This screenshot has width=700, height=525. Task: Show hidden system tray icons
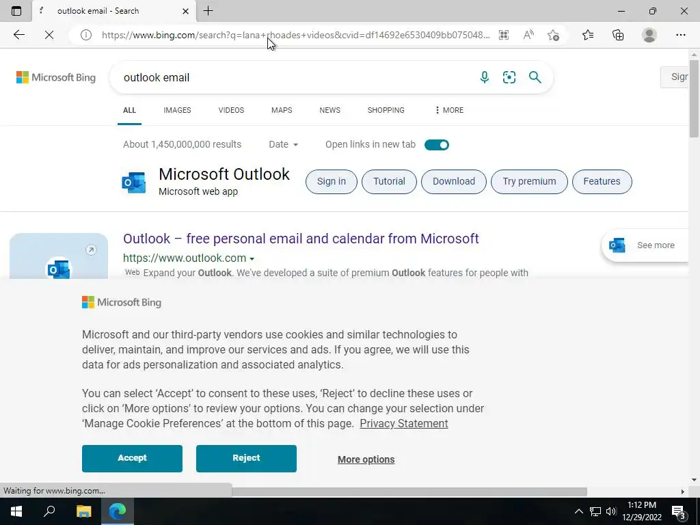click(578, 511)
